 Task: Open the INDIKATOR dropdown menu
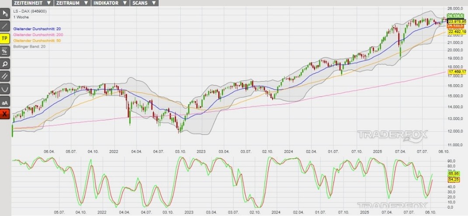click(x=110, y=3)
